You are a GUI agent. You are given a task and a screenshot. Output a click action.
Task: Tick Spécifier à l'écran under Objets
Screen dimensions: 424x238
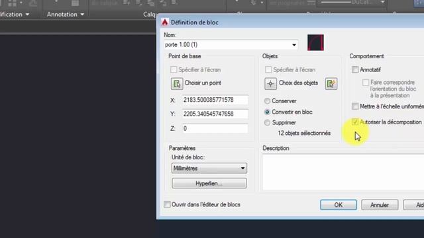268,69
